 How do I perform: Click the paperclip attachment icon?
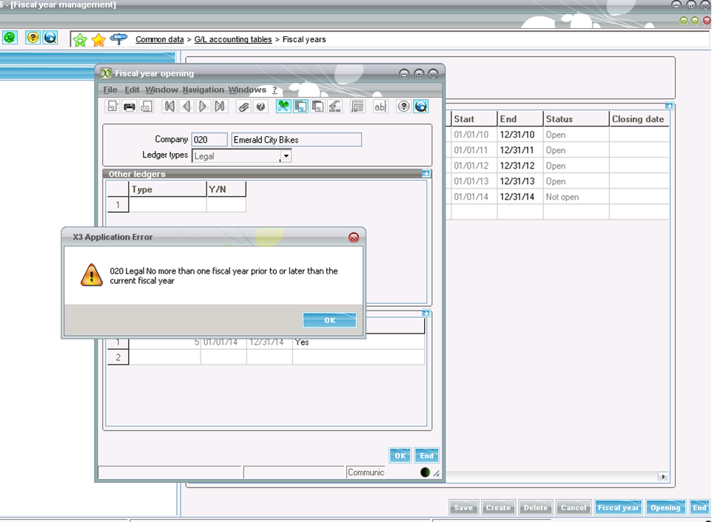click(244, 106)
